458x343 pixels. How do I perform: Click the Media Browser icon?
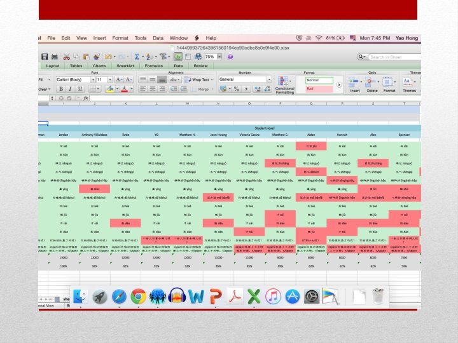coord(198,57)
